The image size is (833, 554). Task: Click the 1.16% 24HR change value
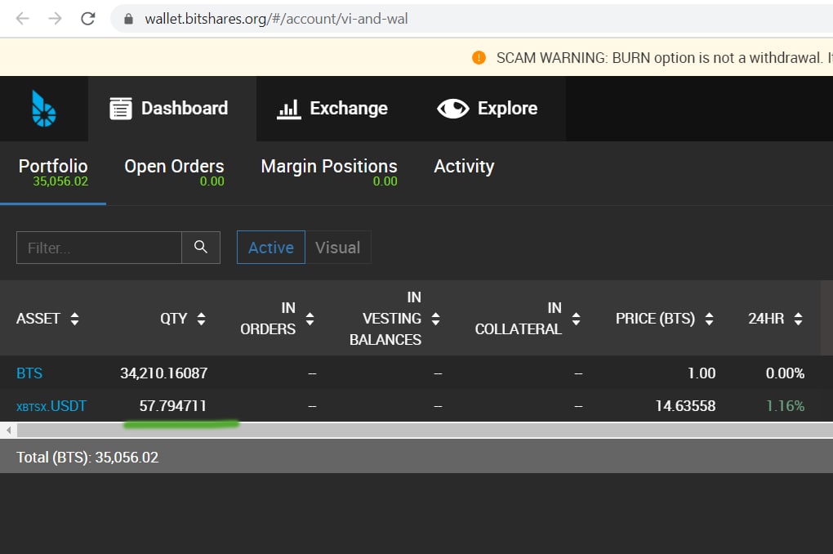pyautogui.click(x=785, y=406)
